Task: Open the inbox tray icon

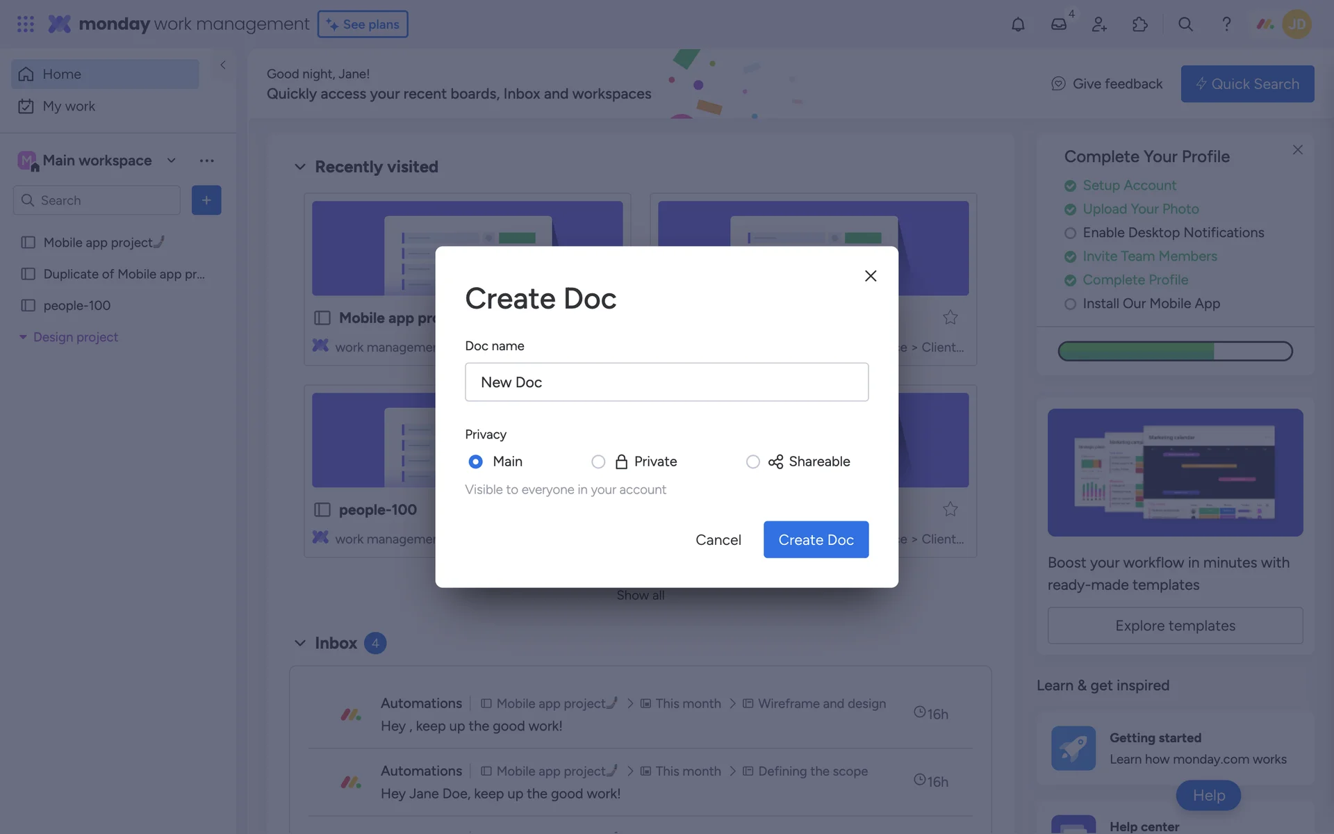Action: click(x=1058, y=24)
